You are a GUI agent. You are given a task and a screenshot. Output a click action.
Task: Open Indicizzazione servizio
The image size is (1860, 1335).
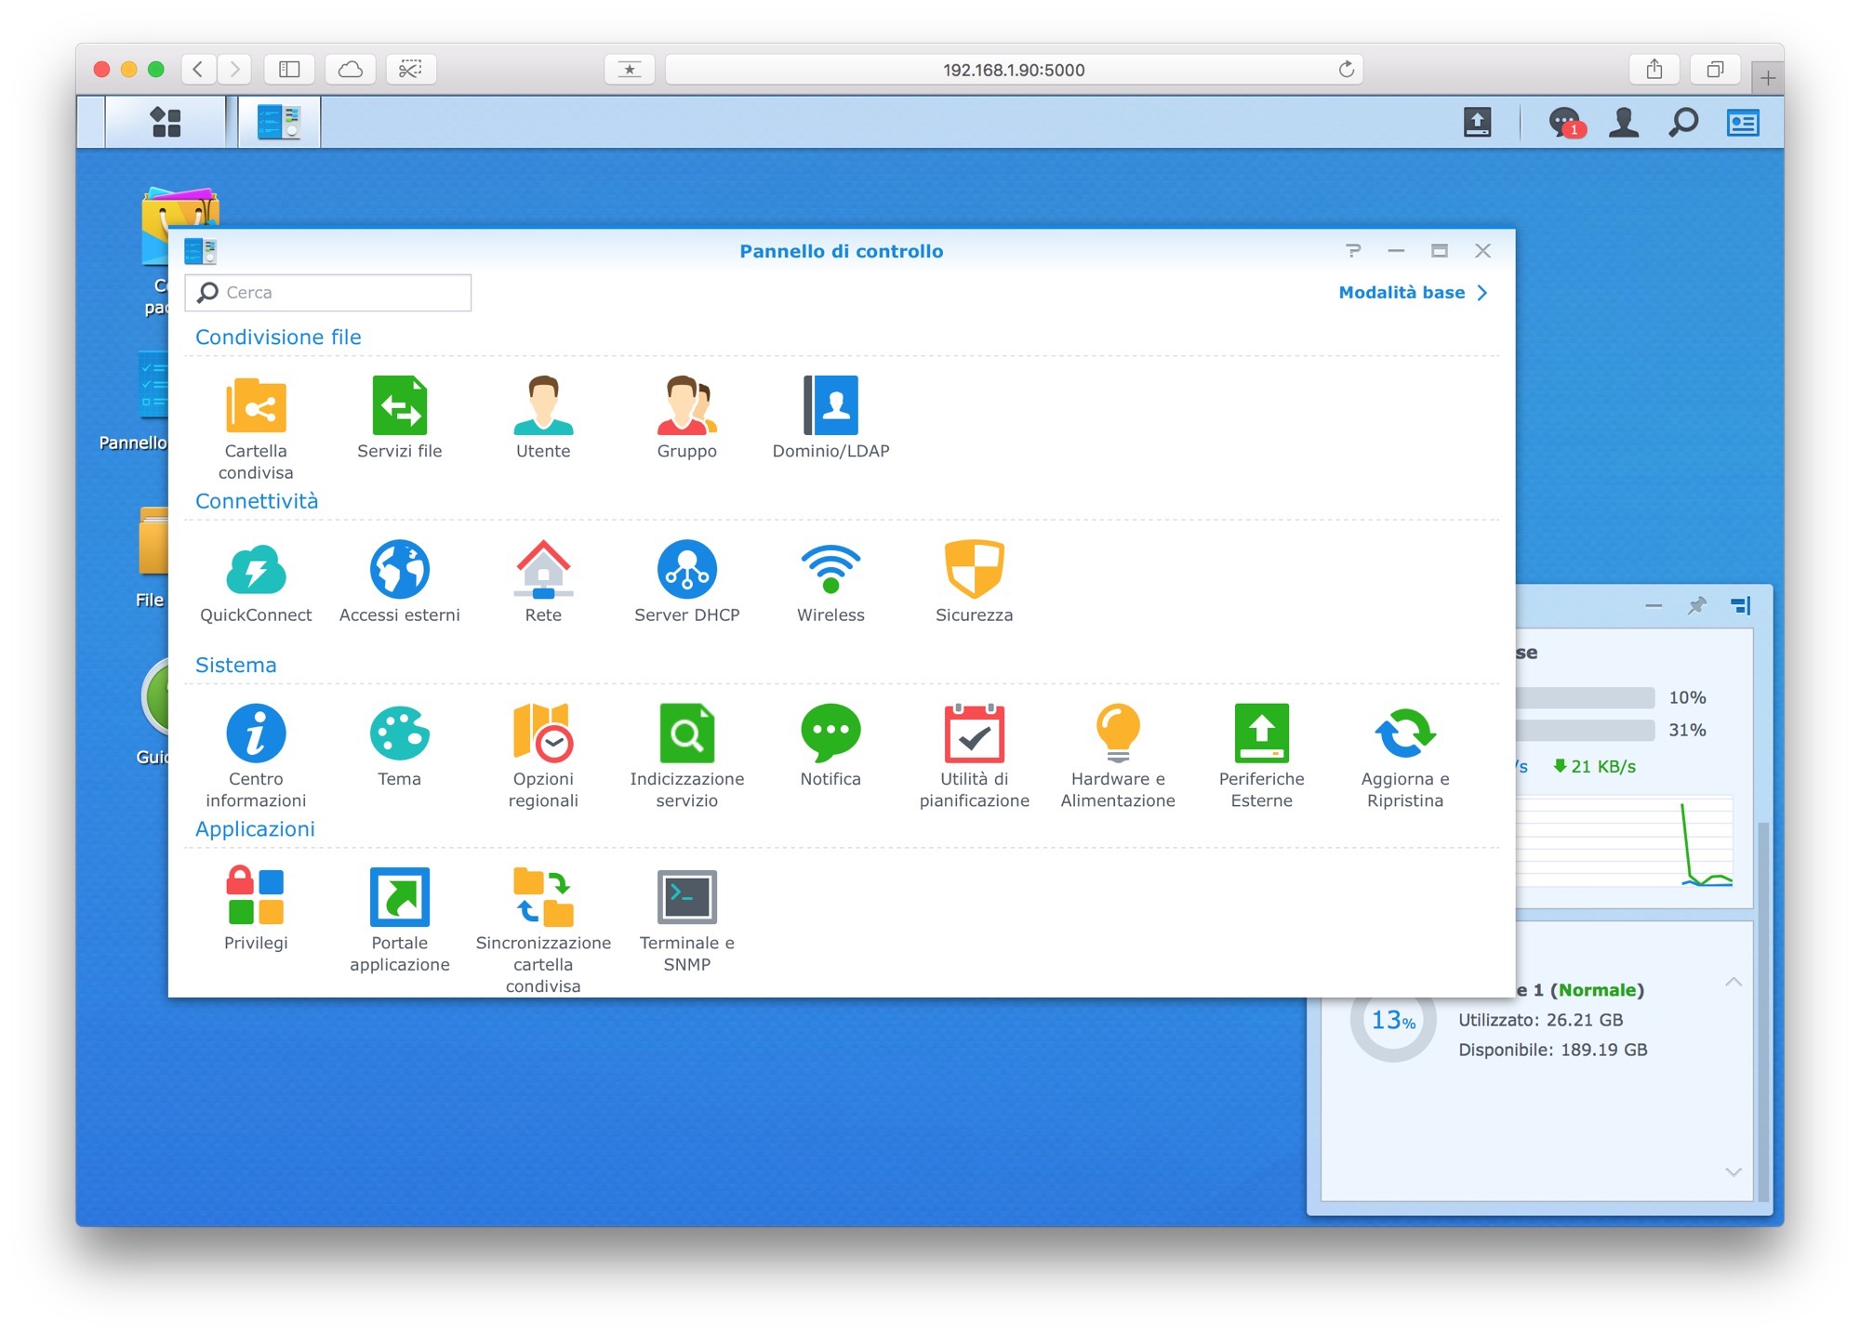686,756
